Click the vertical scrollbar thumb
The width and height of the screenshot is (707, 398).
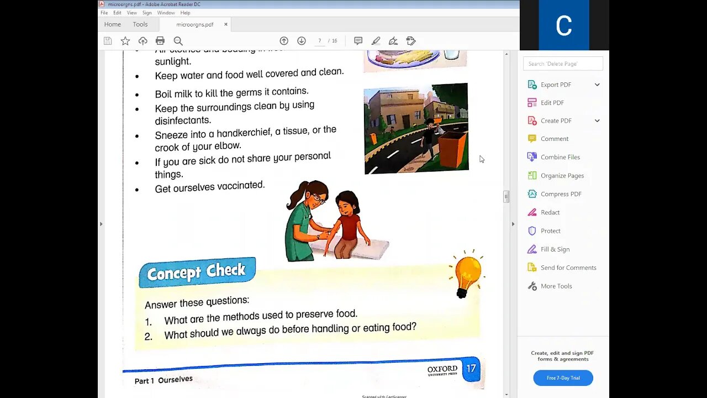(x=506, y=197)
